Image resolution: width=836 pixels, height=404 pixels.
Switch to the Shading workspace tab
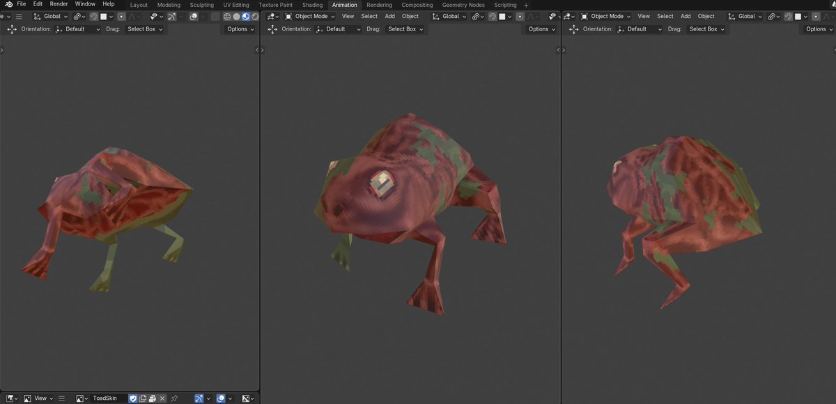[312, 5]
